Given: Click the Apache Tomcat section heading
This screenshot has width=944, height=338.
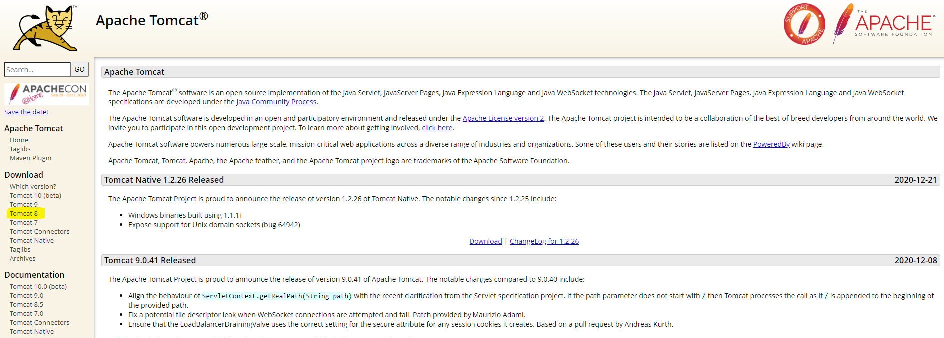Looking at the screenshot, I should point(134,72).
